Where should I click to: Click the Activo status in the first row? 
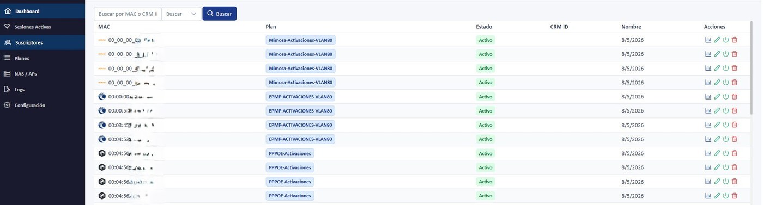[485, 40]
